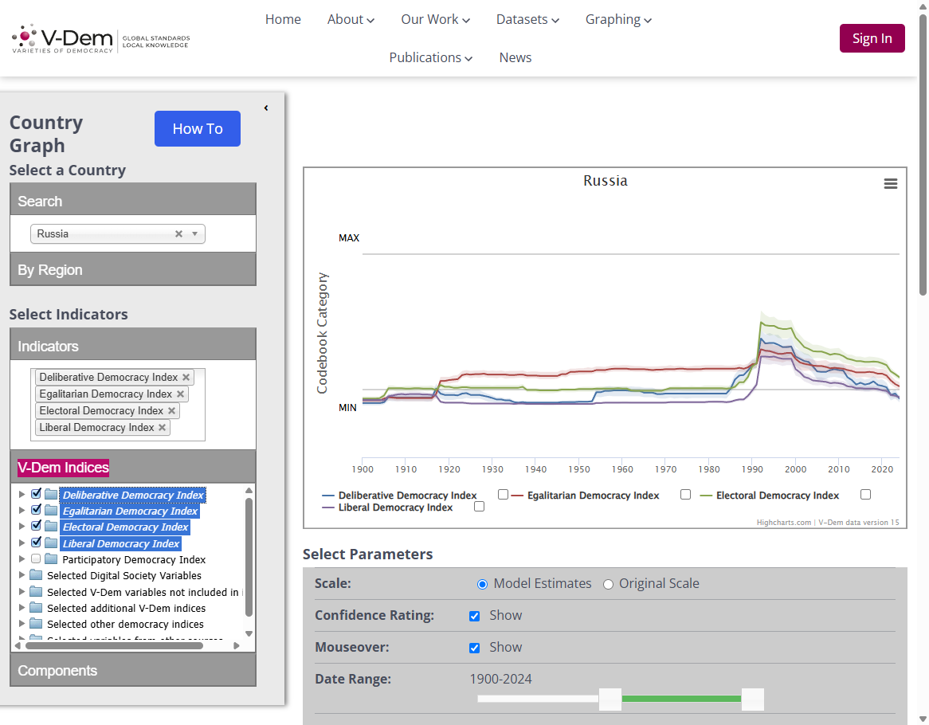The width and height of the screenshot is (929, 725).
Task: Tick legend checkbox for Electoral Democracy Index
Action: coord(865,494)
